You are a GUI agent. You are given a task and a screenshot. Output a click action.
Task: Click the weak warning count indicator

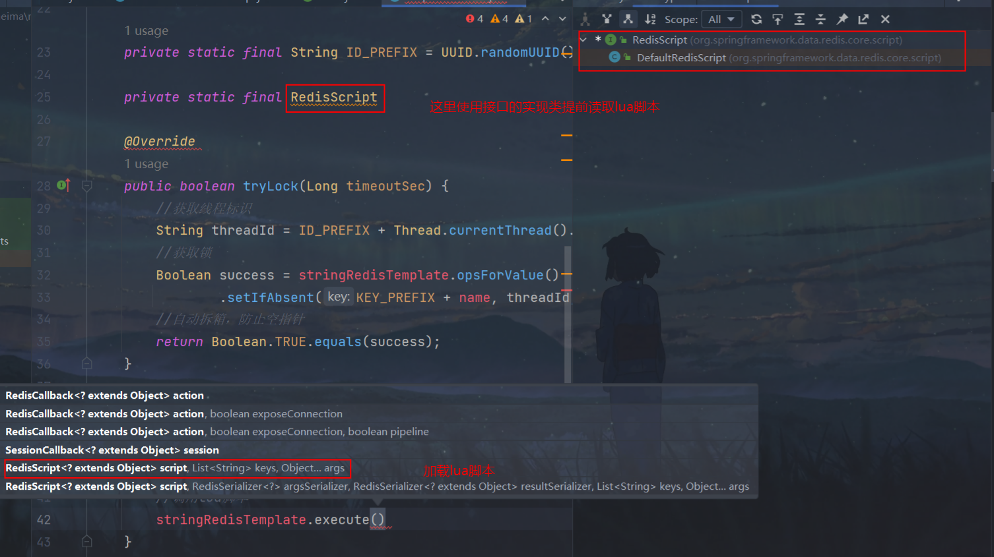(524, 19)
